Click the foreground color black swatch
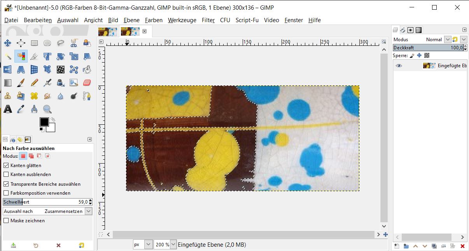The height and width of the screenshot is (251, 469). click(44, 122)
